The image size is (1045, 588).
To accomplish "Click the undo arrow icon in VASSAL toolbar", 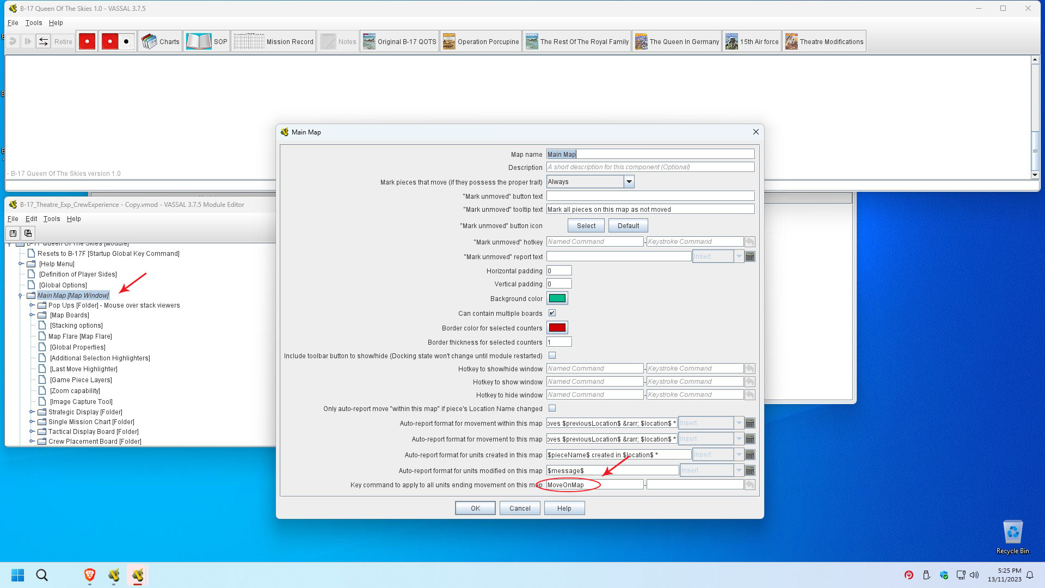I will (x=13, y=41).
